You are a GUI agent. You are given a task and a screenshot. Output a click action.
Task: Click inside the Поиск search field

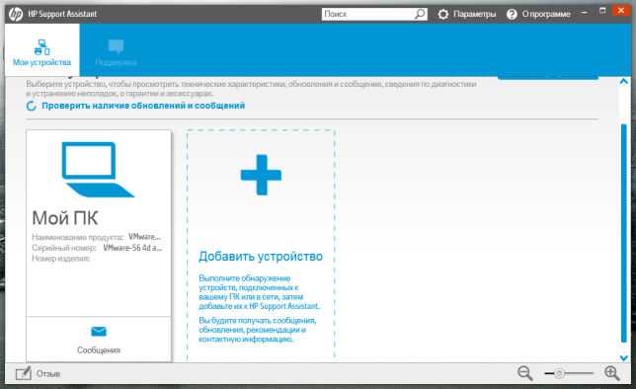[368, 14]
